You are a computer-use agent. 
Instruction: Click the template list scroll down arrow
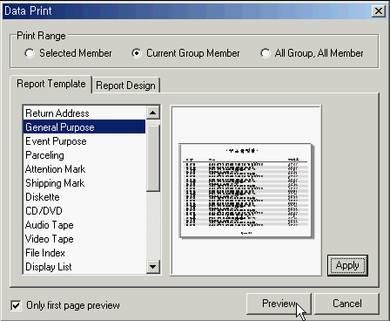[153, 266]
